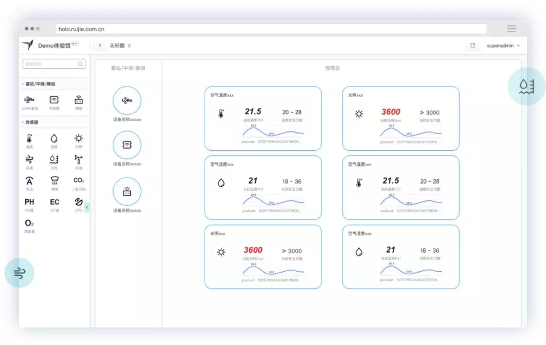Click the water level sensor icon in sidebar
This screenshot has width=546, height=345.
(54, 160)
